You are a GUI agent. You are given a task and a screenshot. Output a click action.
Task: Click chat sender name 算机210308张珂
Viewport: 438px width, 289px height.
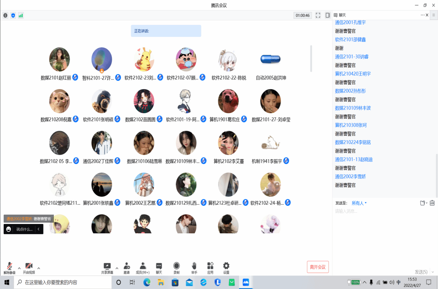tap(351, 125)
